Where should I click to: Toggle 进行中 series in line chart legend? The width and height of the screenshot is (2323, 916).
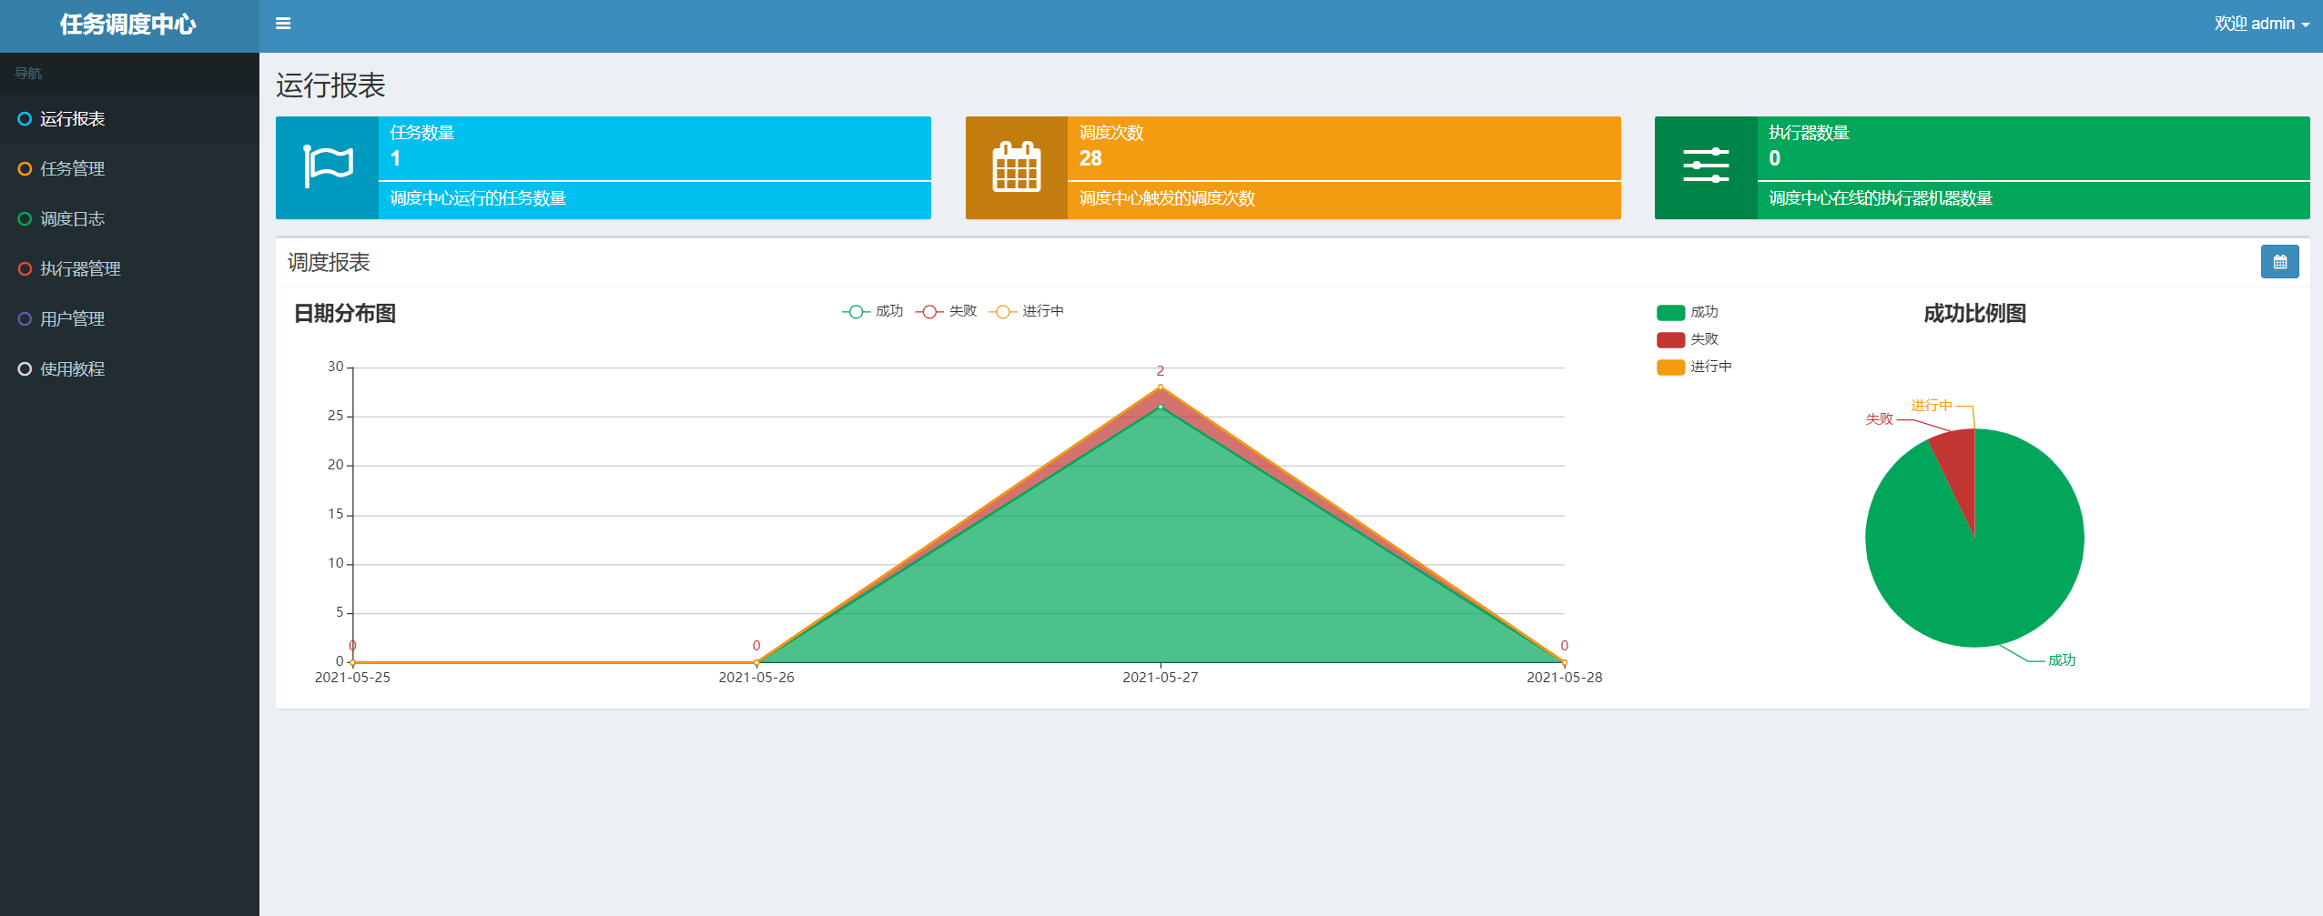point(1026,312)
